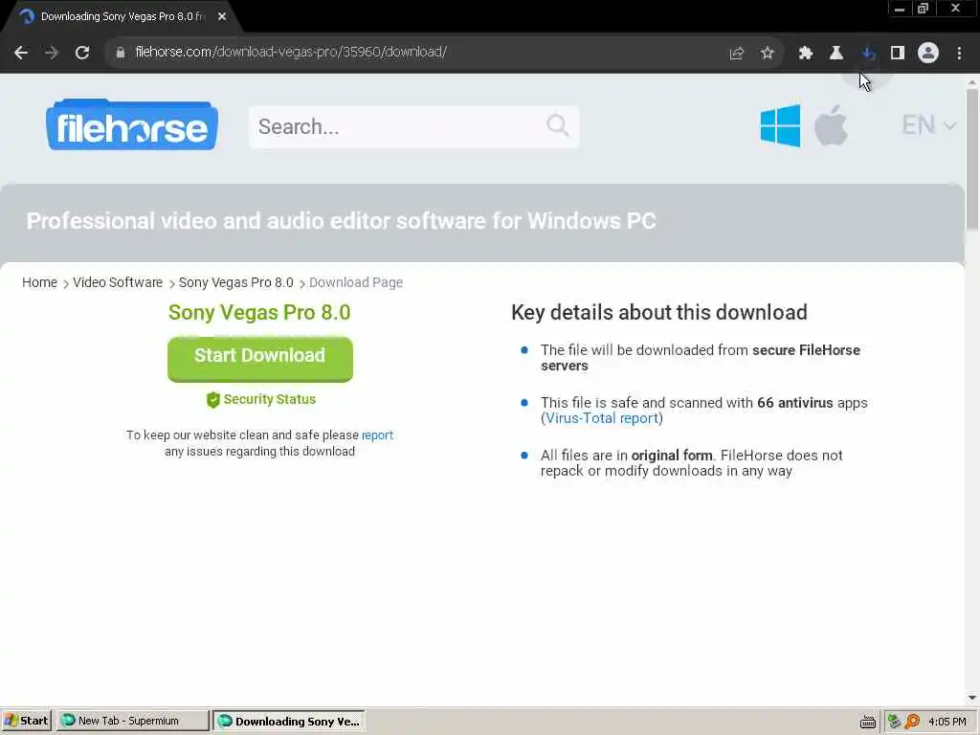Click the scrollbar down arrow
This screenshot has height=735, width=980.
coord(972,698)
